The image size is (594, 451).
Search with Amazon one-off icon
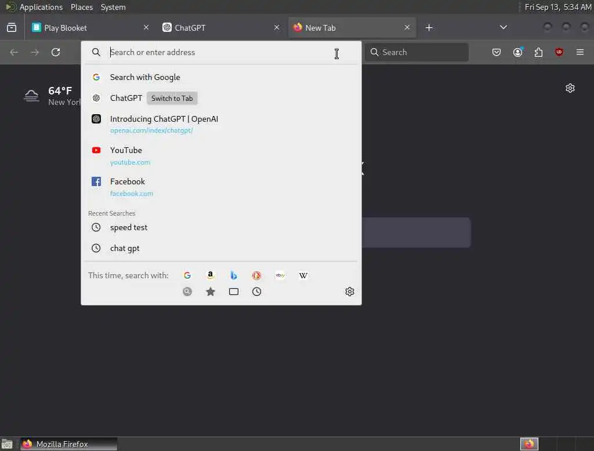210,275
